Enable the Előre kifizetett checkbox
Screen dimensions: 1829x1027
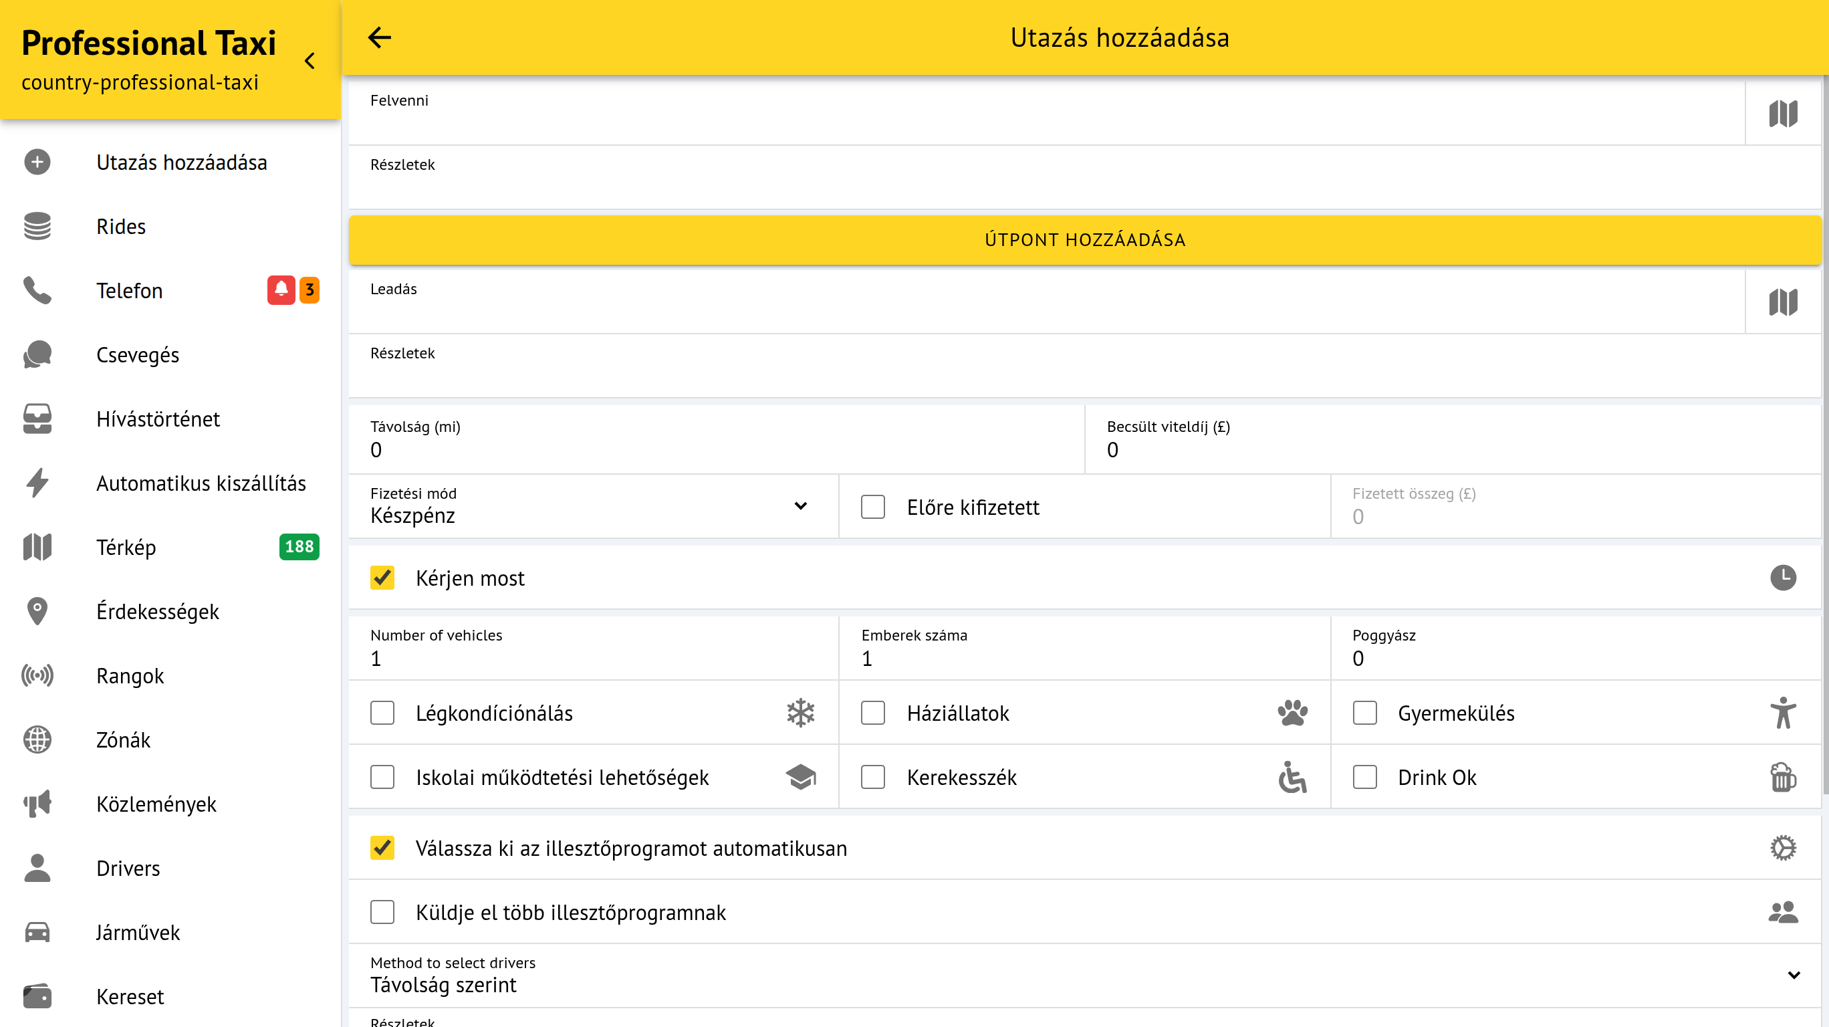click(x=872, y=507)
